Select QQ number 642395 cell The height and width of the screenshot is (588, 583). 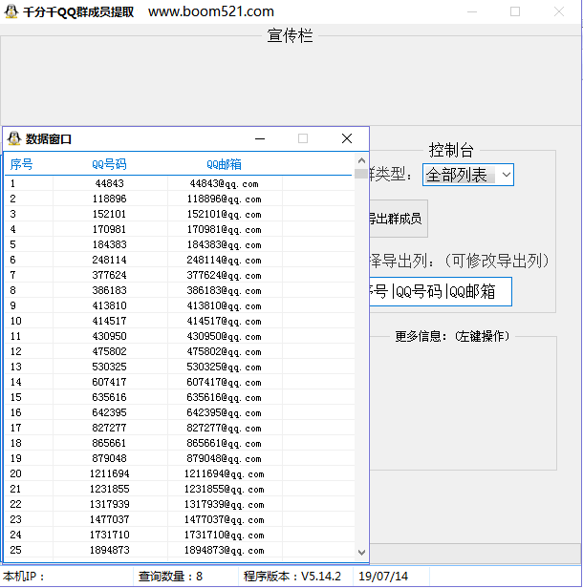tap(109, 413)
